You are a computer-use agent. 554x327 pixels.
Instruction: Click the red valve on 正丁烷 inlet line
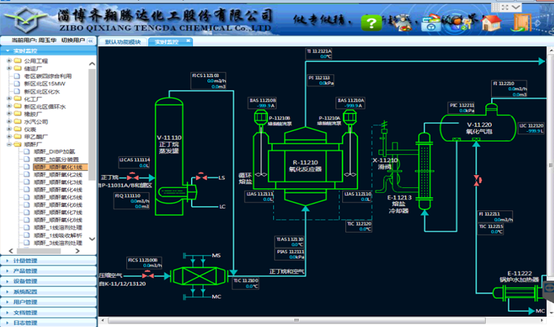tap(132, 178)
